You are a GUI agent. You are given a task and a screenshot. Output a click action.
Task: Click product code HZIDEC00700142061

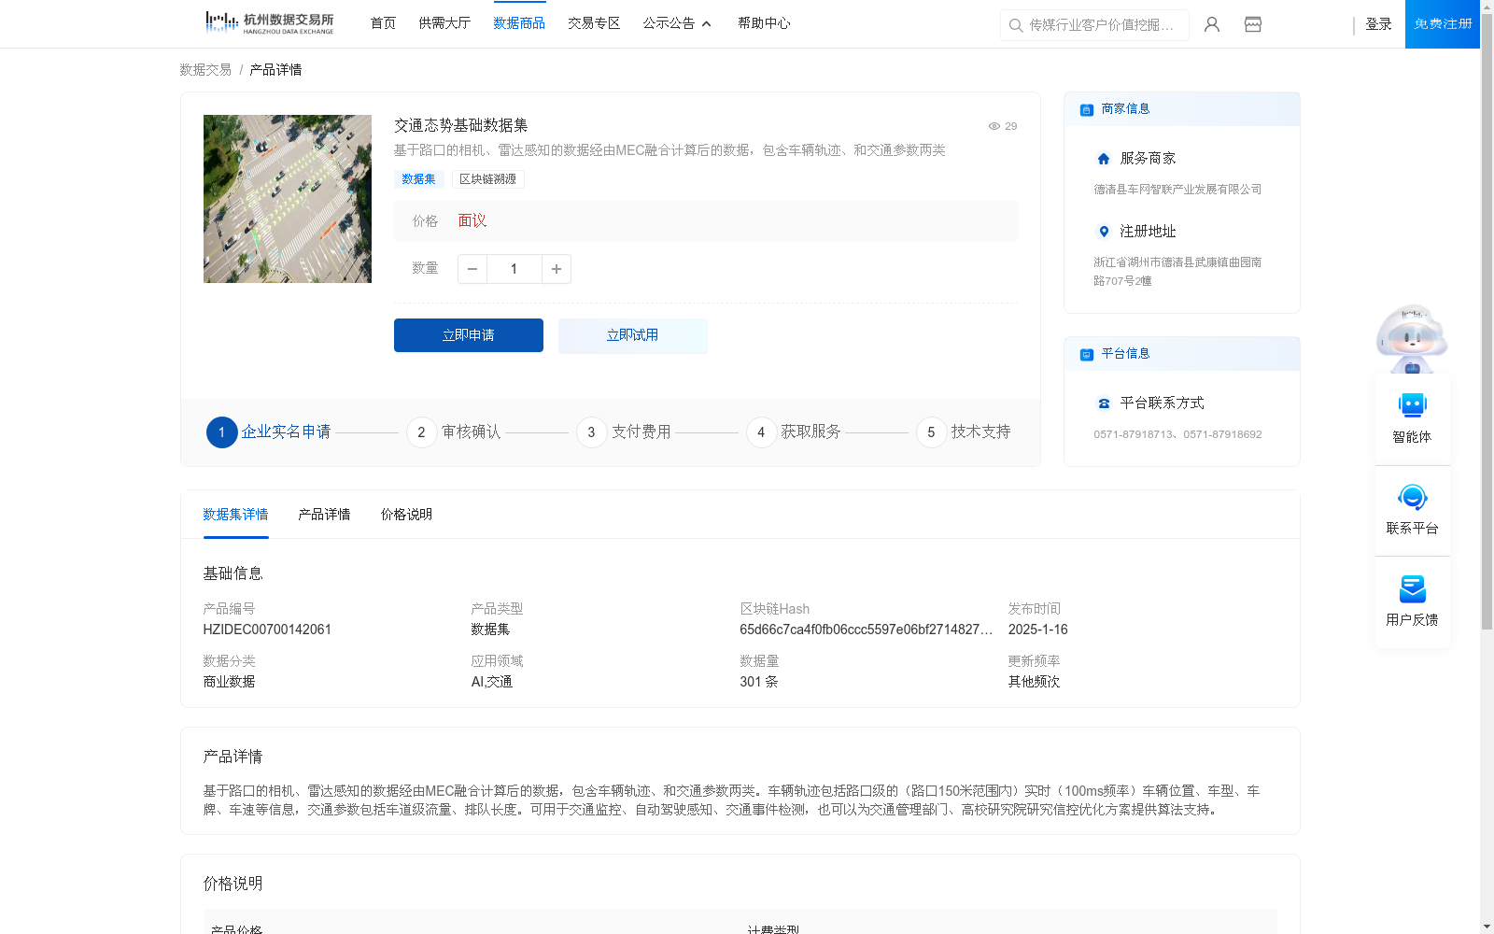pyautogui.click(x=267, y=630)
